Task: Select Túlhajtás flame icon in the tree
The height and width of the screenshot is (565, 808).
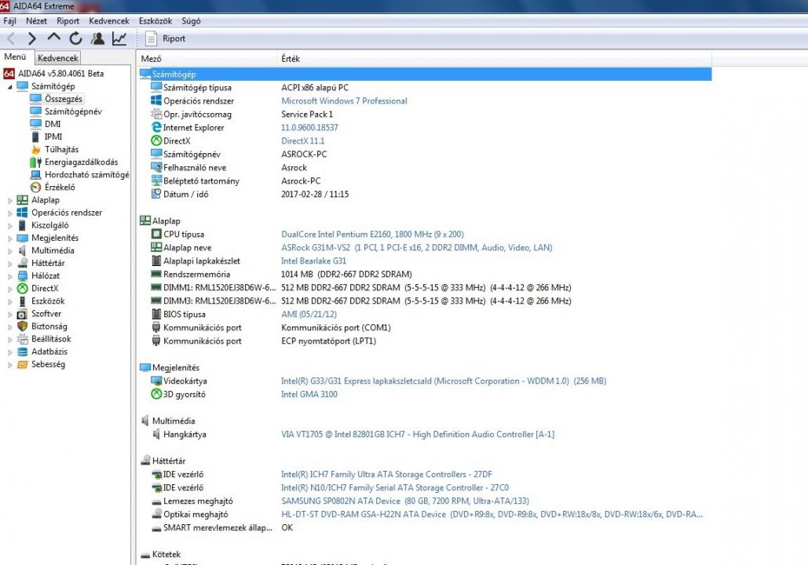Action: (35, 149)
